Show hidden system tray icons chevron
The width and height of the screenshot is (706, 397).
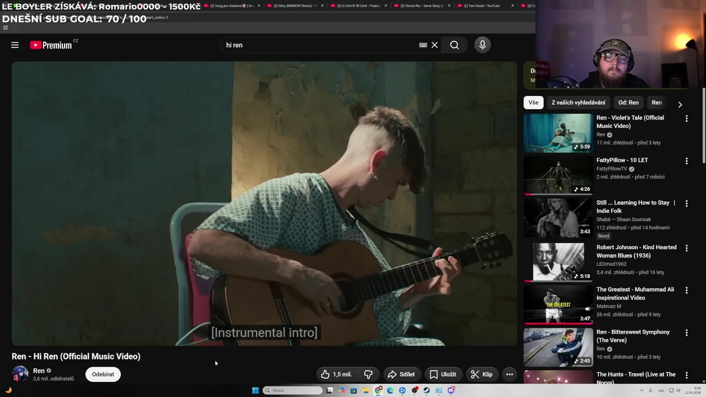pyautogui.click(x=641, y=390)
